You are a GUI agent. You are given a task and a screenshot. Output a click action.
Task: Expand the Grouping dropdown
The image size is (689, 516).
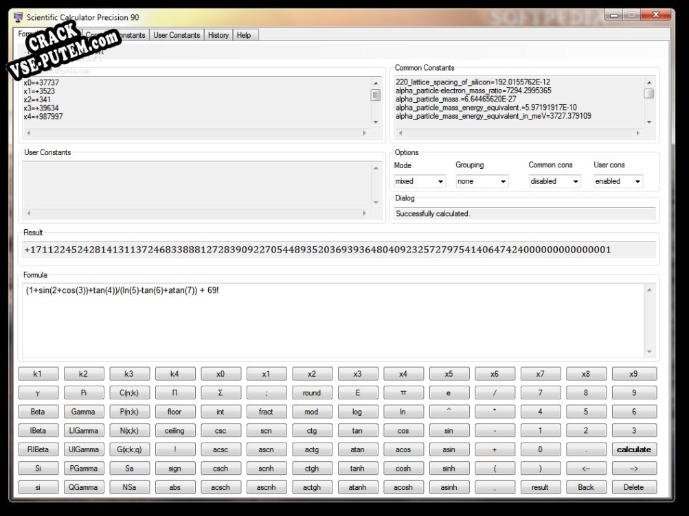[482, 181]
